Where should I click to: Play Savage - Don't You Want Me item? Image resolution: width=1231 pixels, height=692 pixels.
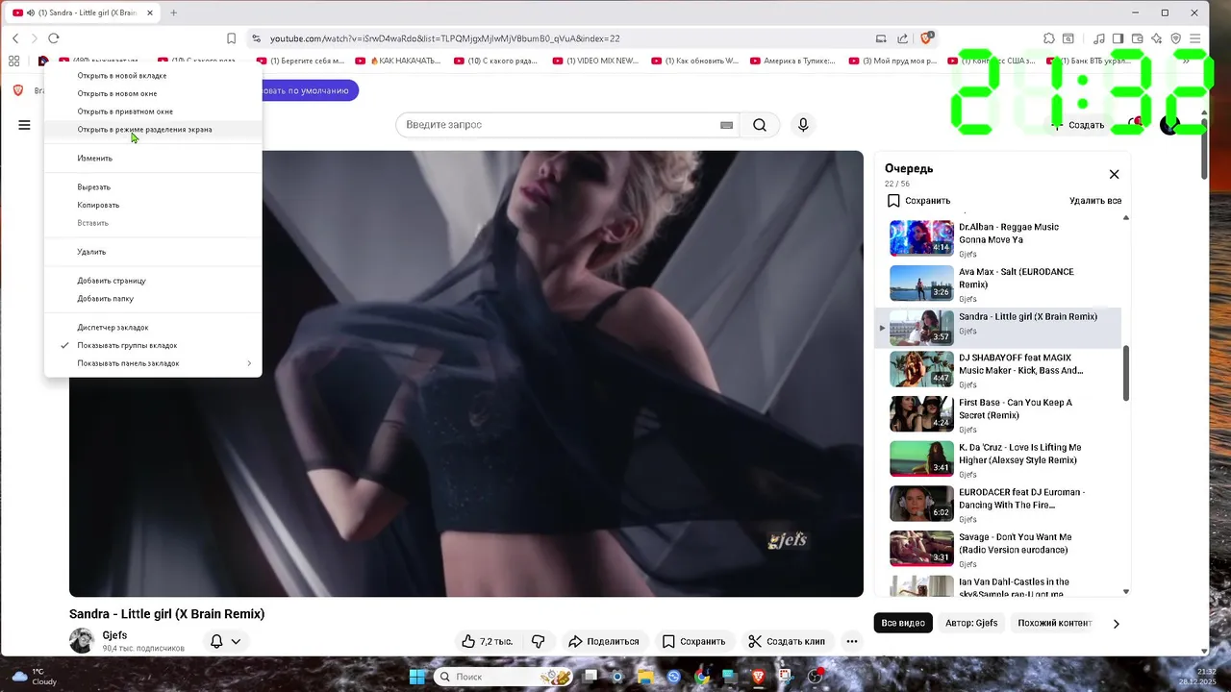1000,550
